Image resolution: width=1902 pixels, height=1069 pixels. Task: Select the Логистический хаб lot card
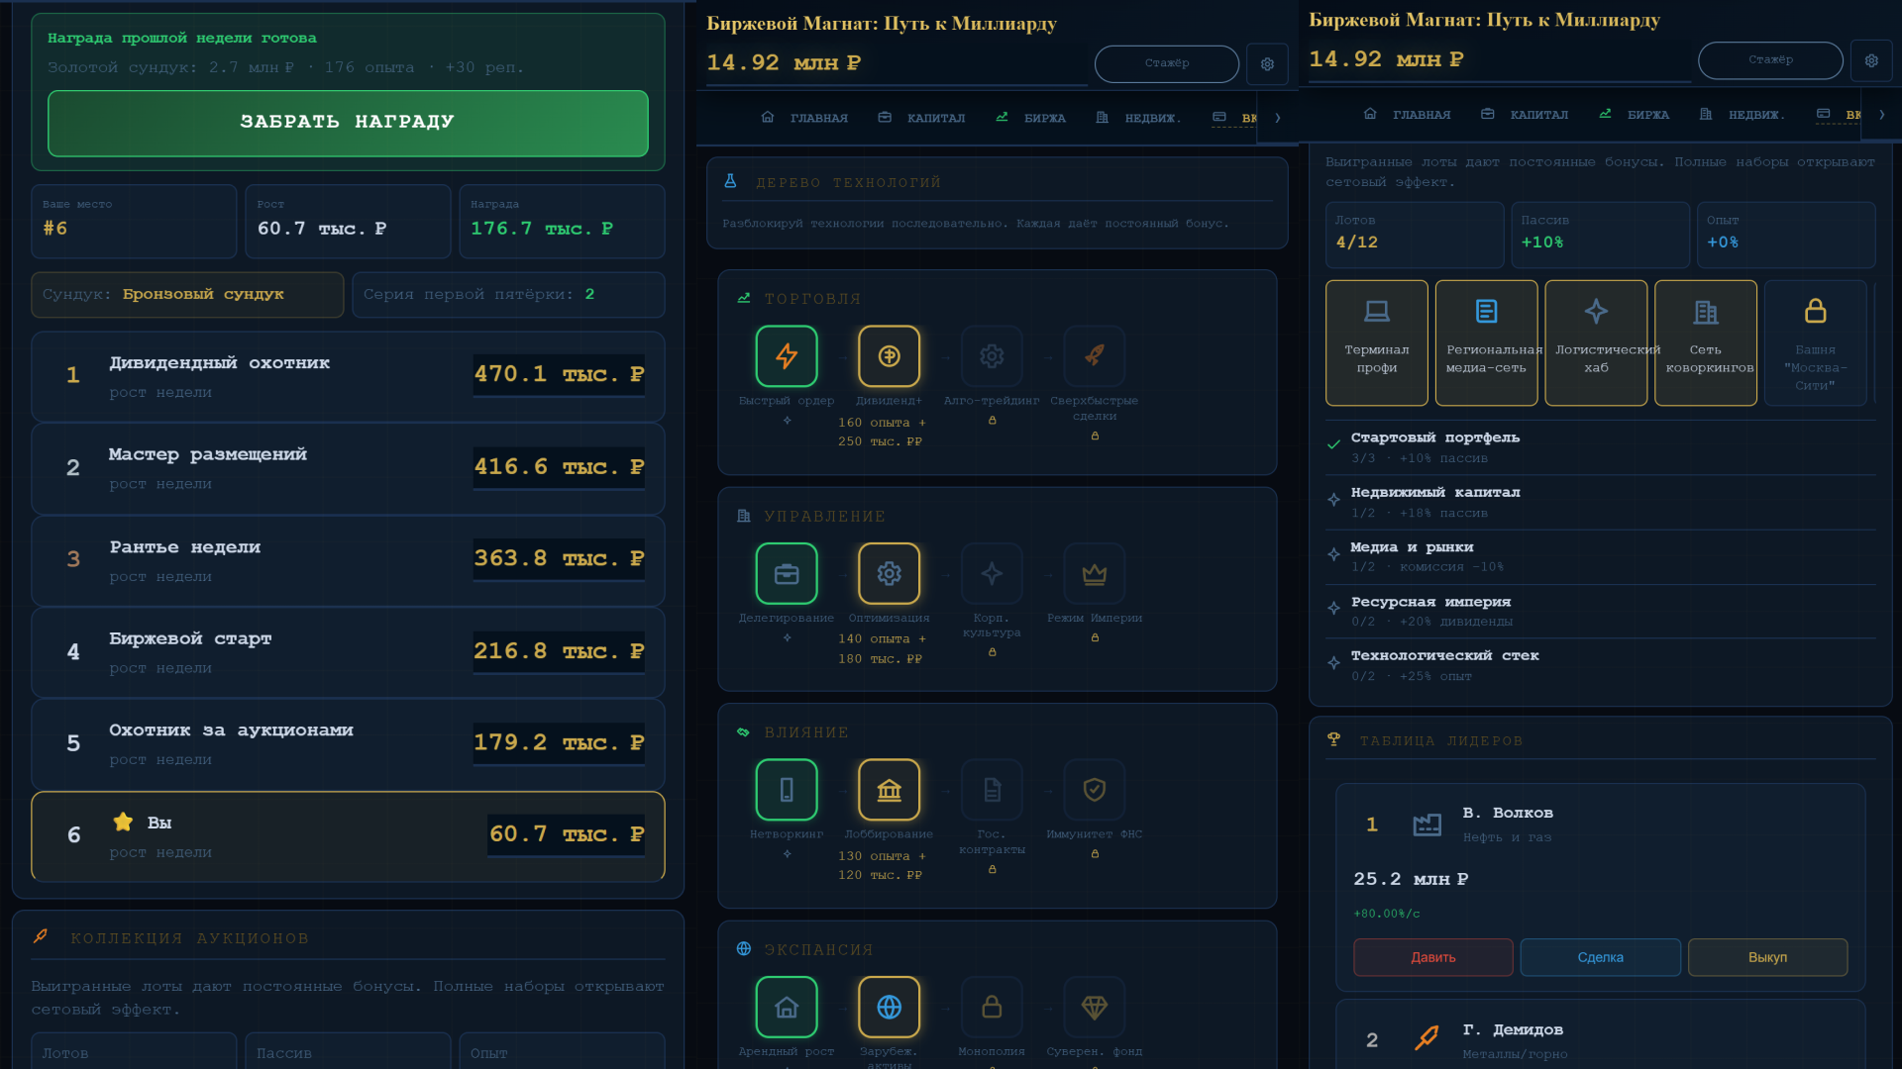pyautogui.click(x=1596, y=342)
